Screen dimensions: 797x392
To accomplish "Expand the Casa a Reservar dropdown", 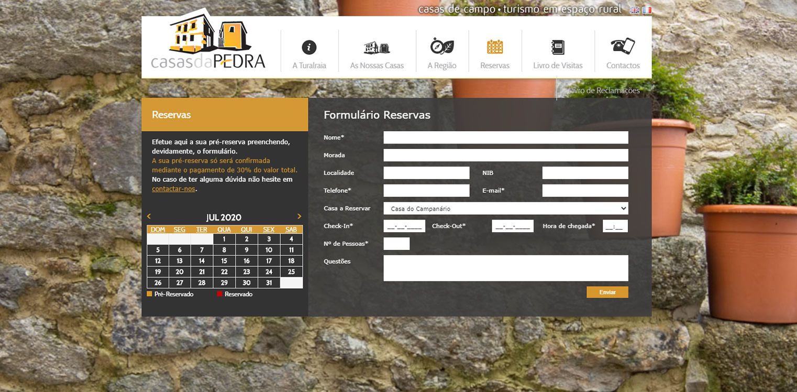I will 506,208.
